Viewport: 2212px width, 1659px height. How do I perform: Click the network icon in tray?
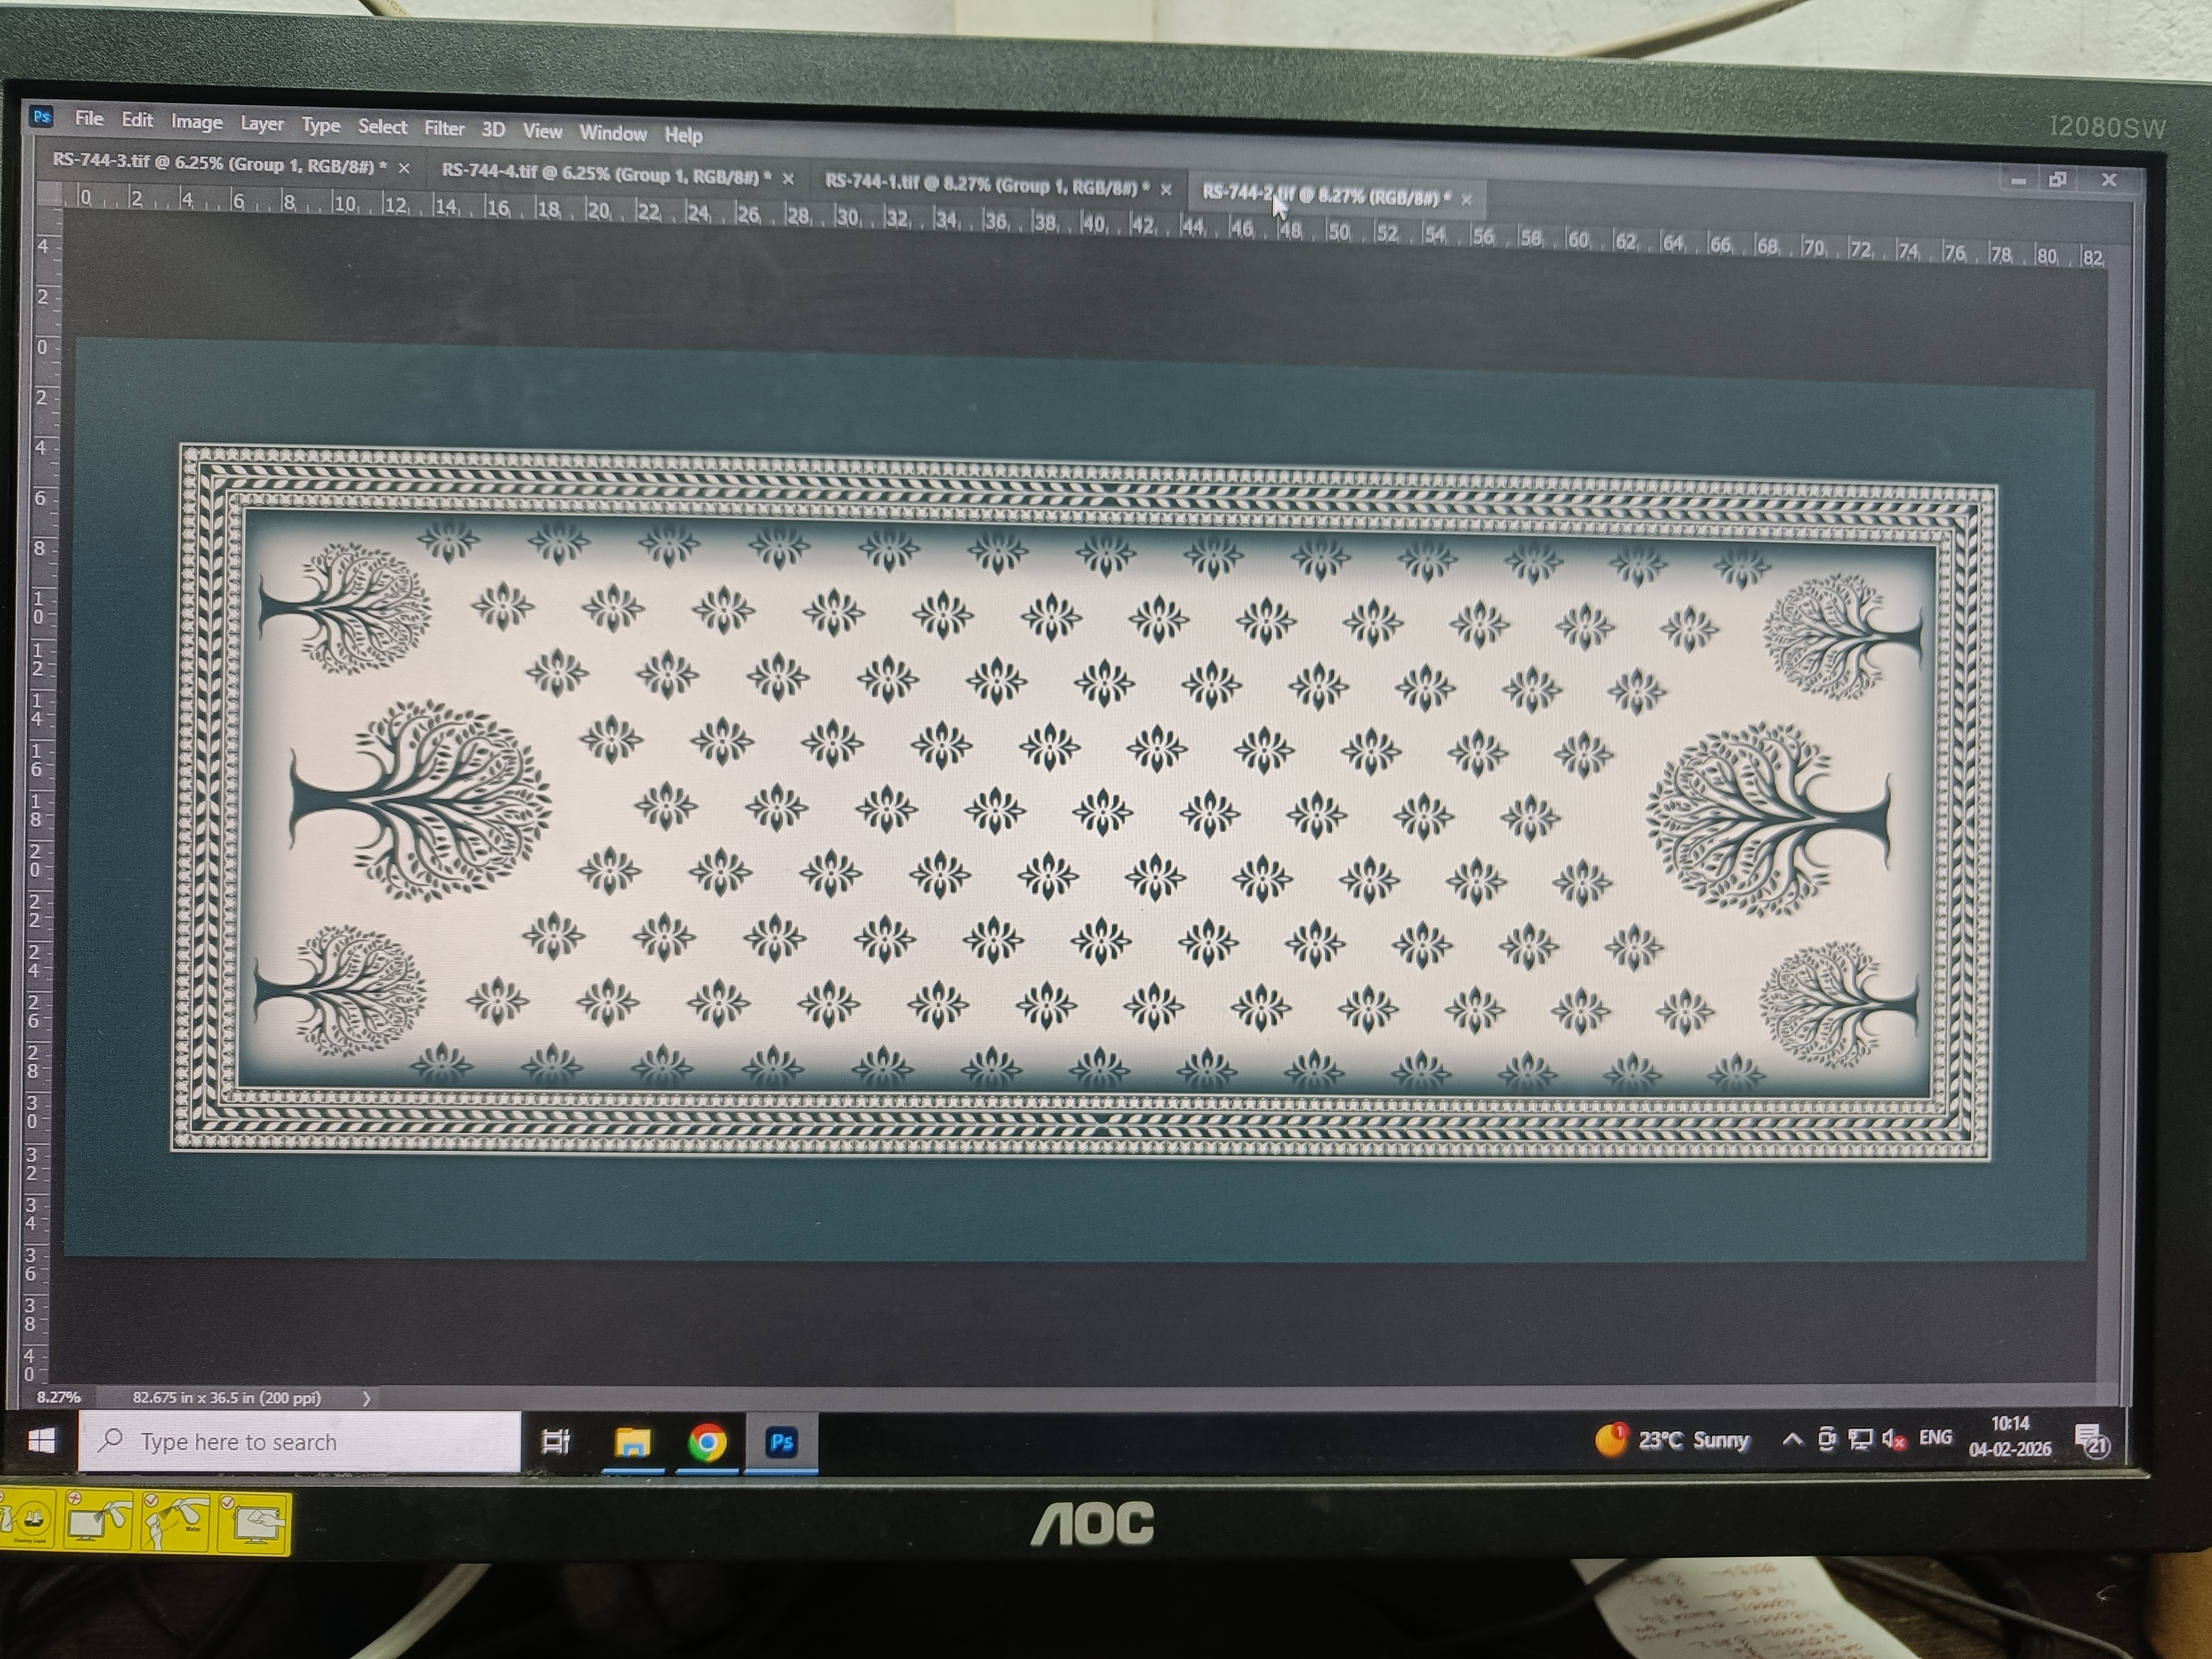[1860, 1439]
